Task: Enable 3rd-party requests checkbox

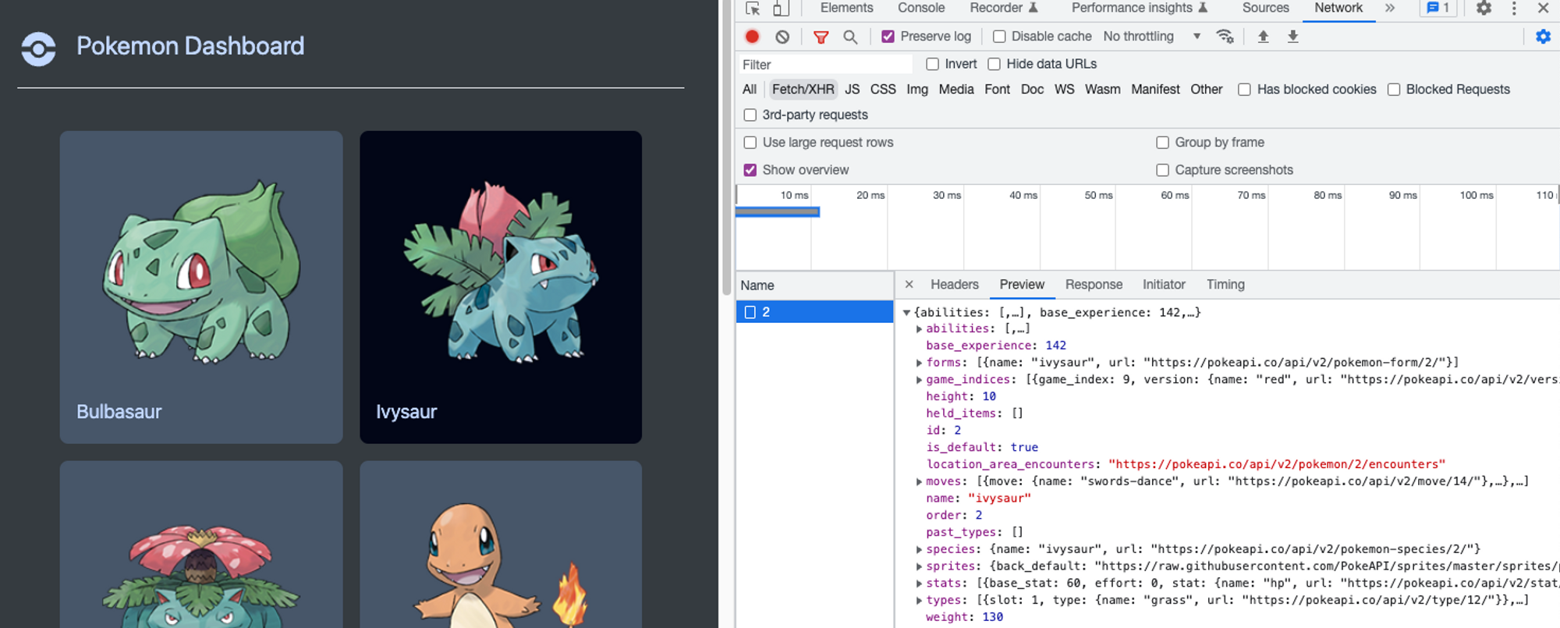Action: tap(750, 115)
